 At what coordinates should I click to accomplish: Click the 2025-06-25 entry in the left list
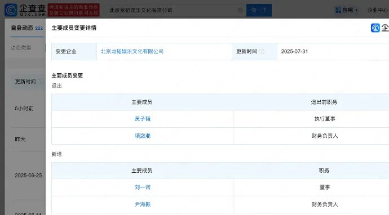click(28, 176)
